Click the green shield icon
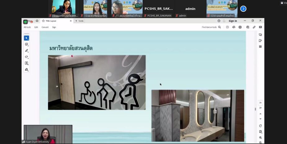This screenshot has width=287, height=144. 25,22
